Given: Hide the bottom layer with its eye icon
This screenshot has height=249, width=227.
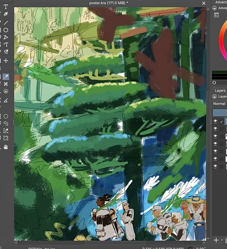Looking at the screenshot, I should pyautogui.click(x=215, y=166).
